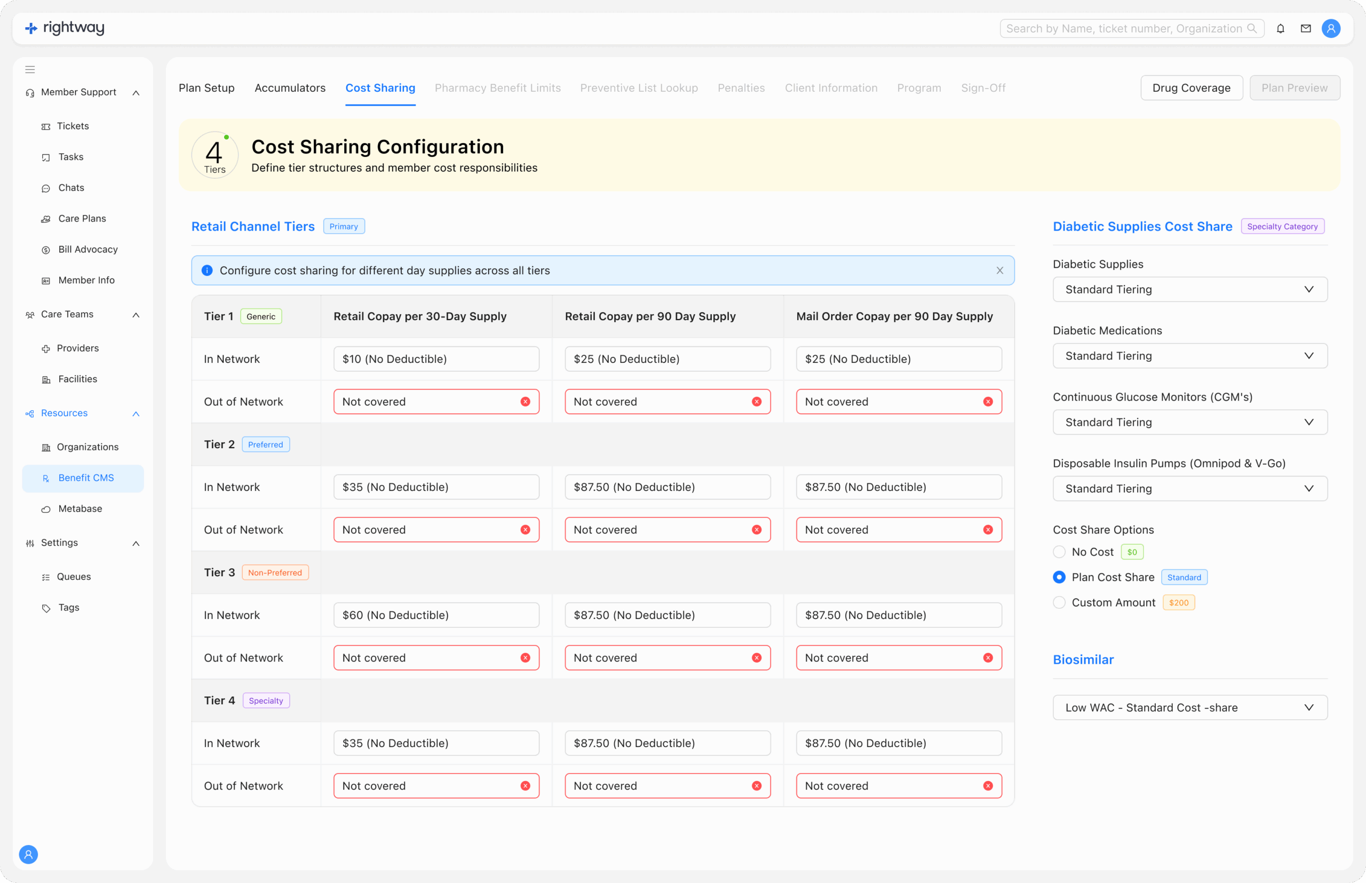The width and height of the screenshot is (1366, 883).
Task: Click the hamburger menu icon in sidebar
Action: pyautogui.click(x=30, y=69)
